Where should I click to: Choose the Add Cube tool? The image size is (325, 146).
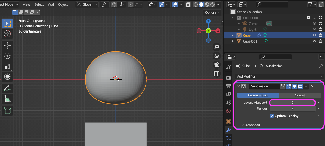pos(7,111)
